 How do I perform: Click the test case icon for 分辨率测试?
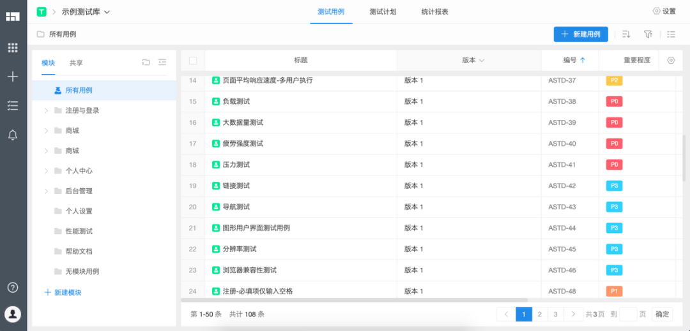[216, 249]
